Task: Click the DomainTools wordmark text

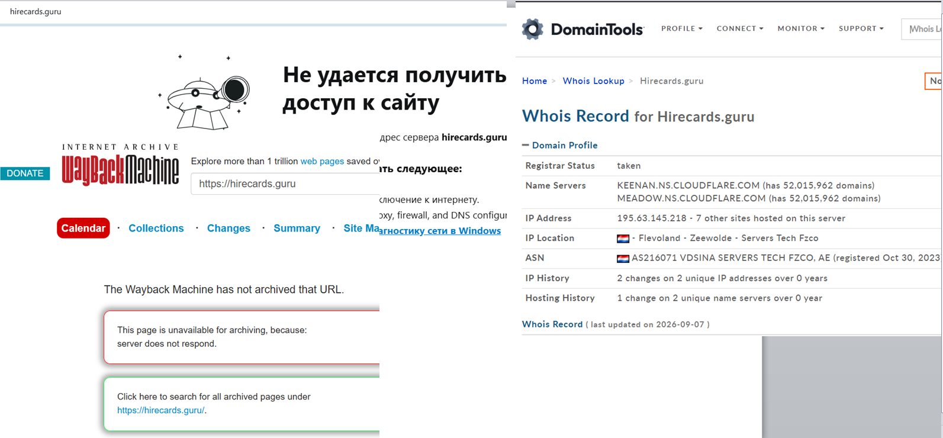Action: pyautogui.click(x=597, y=29)
